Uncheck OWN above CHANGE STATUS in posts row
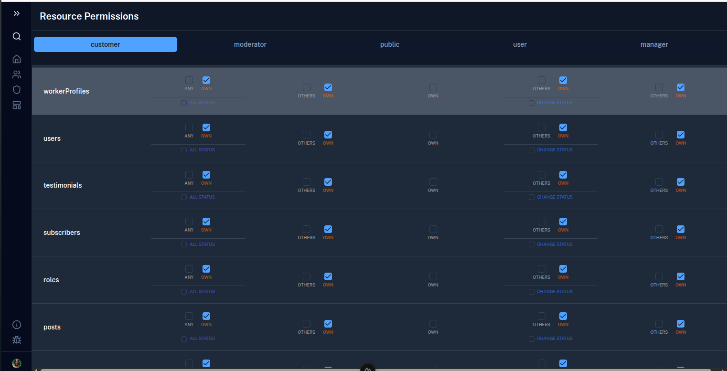 (x=563, y=316)
